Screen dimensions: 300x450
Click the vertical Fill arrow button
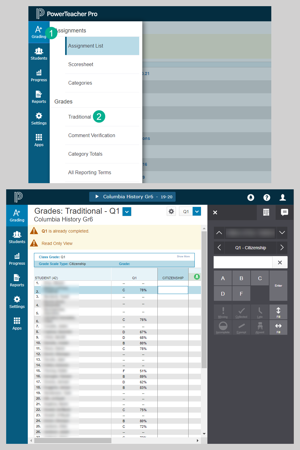278,312
